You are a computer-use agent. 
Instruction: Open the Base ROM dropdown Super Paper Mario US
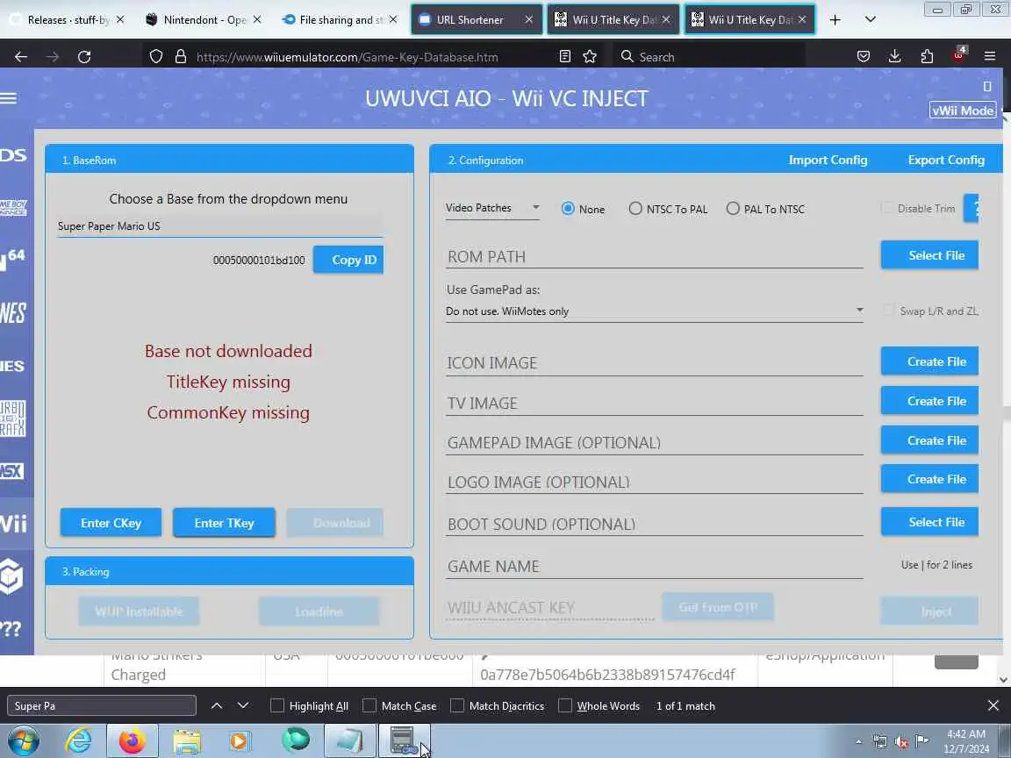coord(220,226)
